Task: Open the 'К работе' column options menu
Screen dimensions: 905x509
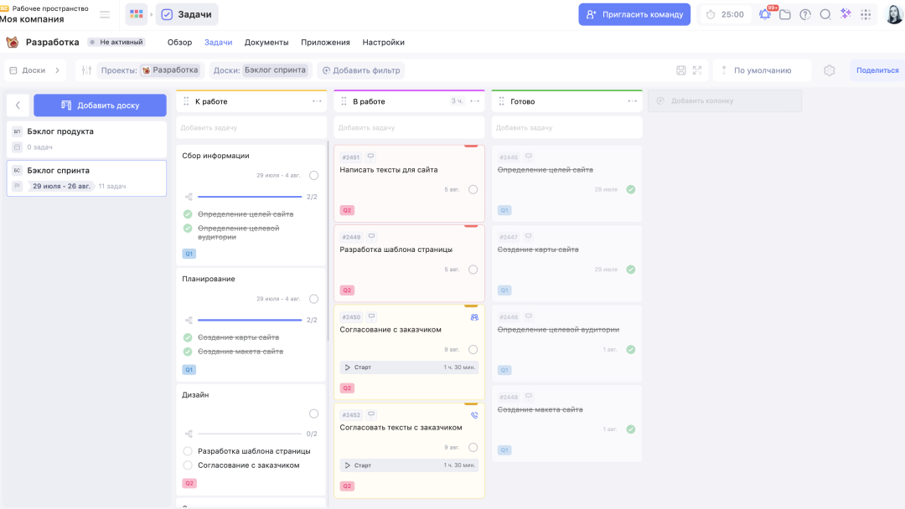Action: [x=317, y=101]
